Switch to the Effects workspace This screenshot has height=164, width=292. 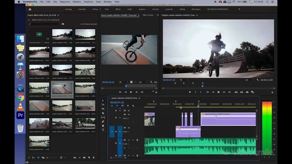[x=118, y=9]
